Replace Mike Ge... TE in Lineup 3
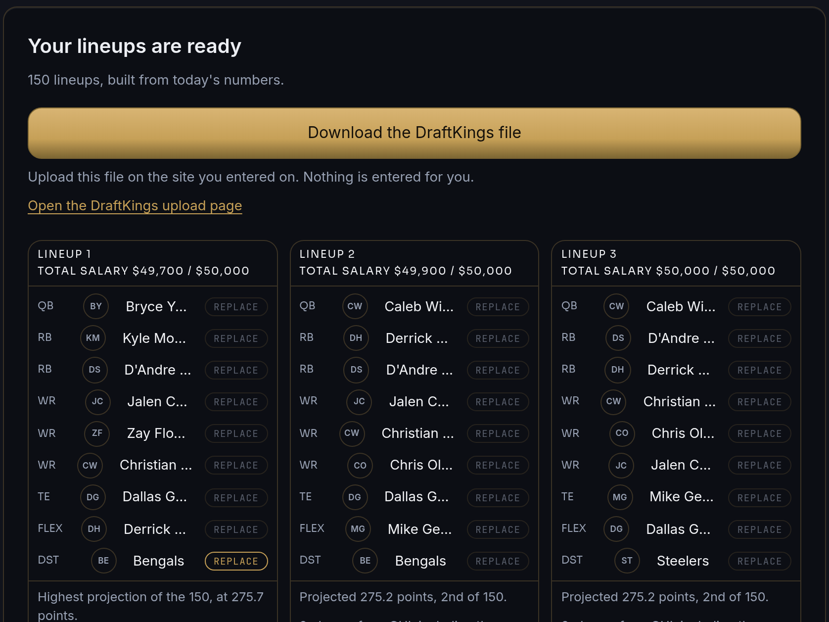The height and width of the screenshot is (622, 829). tap(759, 498)
